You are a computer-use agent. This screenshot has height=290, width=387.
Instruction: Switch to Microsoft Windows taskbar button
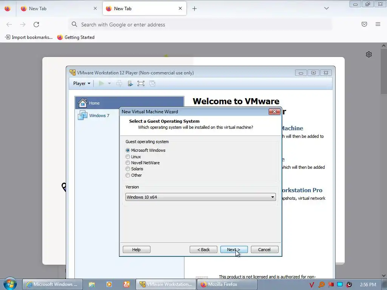pyautogui.click(x=52, y=284)
